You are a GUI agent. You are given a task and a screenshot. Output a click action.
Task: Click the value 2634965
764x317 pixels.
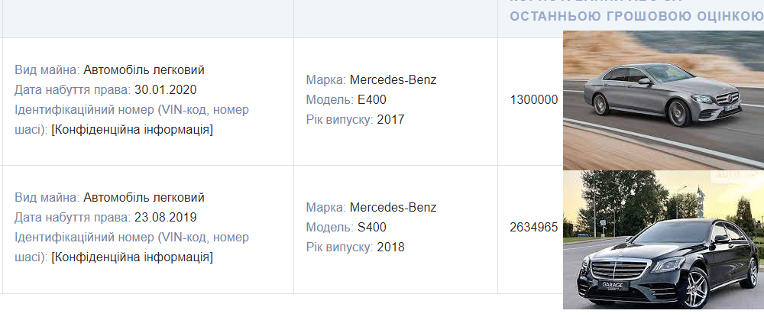[533, 228]
